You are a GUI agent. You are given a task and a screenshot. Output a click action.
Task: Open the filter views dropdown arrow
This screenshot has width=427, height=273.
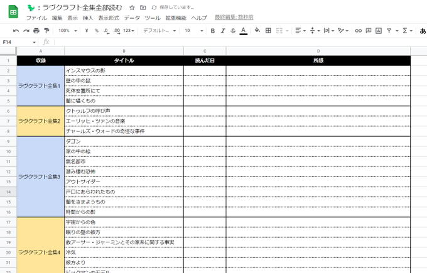pyautogui.click(x=397, y=31)
